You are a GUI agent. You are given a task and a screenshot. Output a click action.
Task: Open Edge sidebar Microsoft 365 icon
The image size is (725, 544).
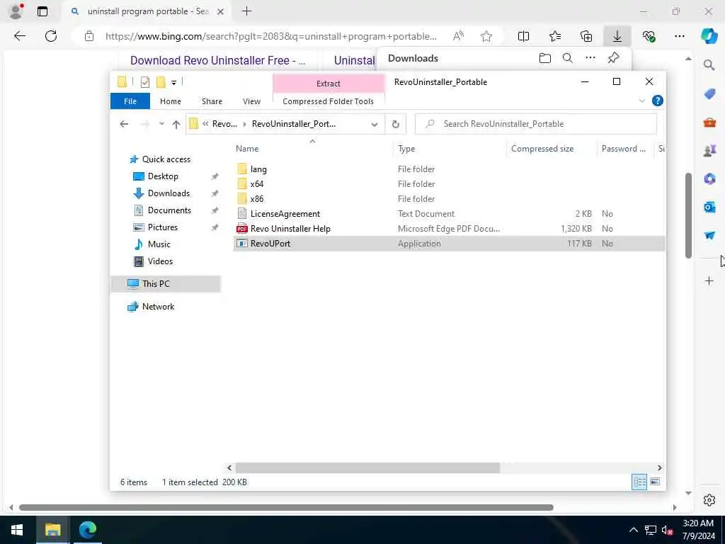point(709,178)
